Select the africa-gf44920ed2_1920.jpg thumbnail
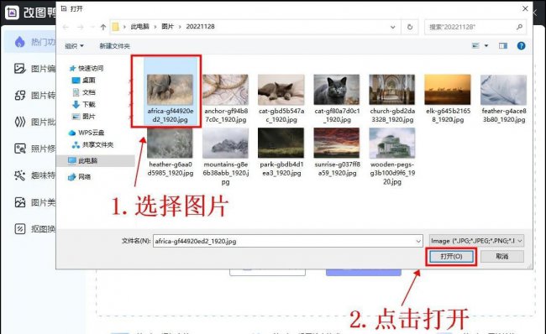Screen dimensions: 546x334 click(x=170, y=90)
